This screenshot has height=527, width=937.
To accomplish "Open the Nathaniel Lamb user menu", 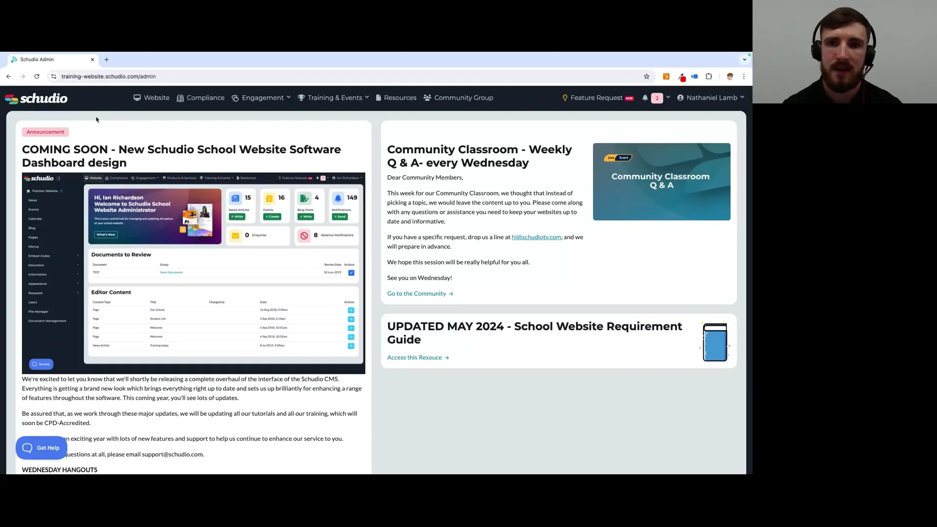I will tap(711, 98).
